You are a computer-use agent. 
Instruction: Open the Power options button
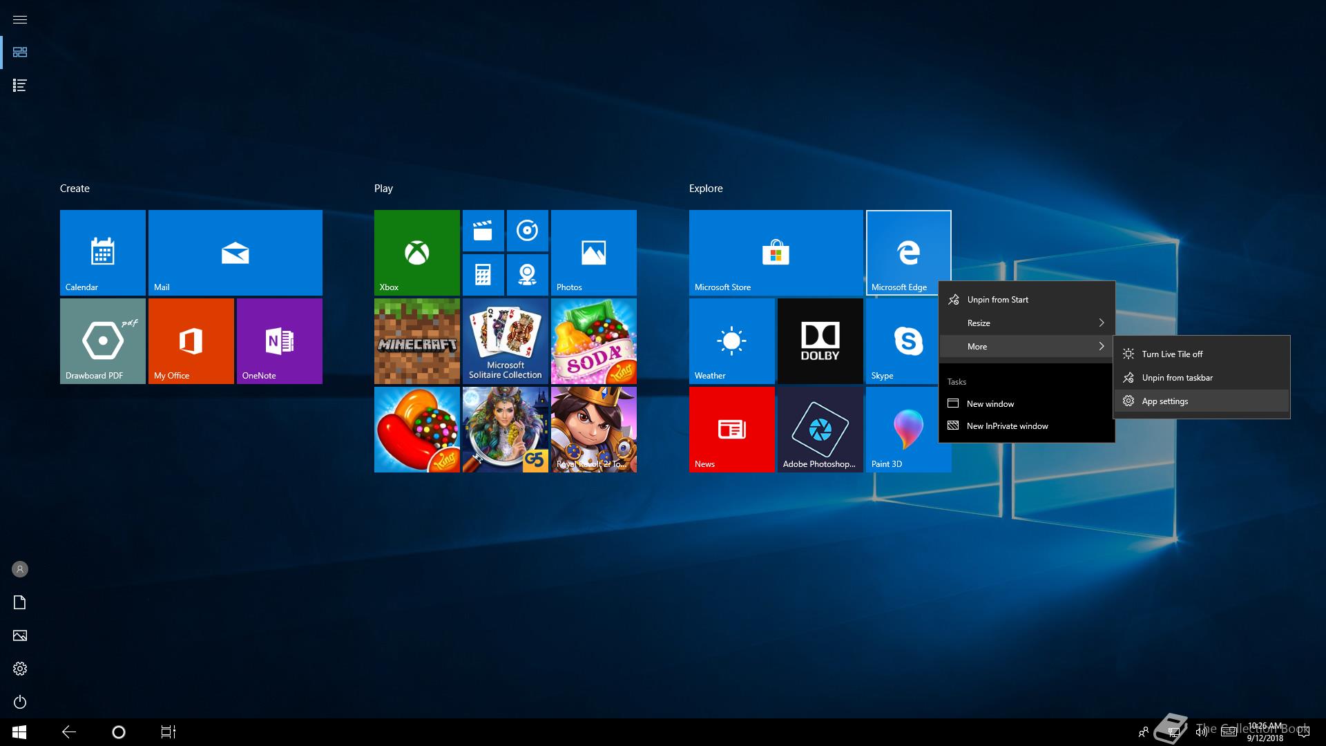tap(20, 702)
